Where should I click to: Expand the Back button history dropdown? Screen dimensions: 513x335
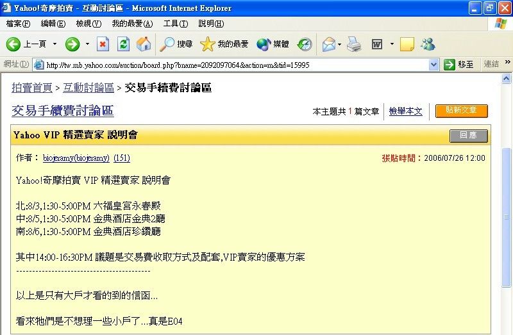(55, 44)
